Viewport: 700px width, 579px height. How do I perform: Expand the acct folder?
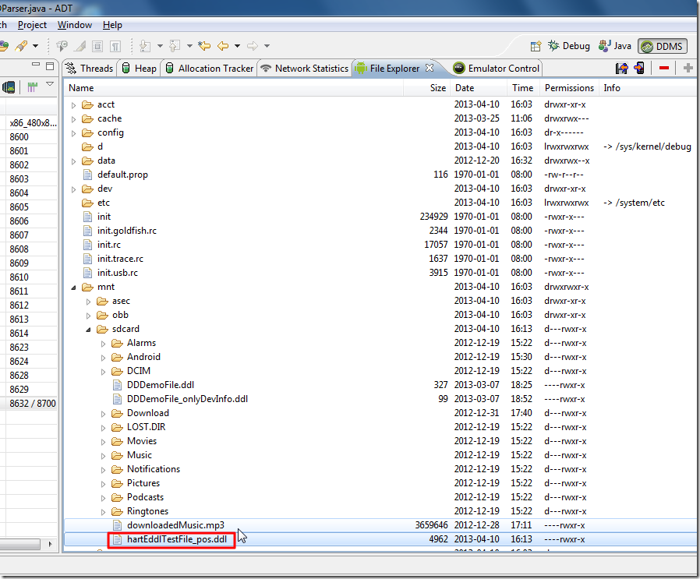[73, 105]
